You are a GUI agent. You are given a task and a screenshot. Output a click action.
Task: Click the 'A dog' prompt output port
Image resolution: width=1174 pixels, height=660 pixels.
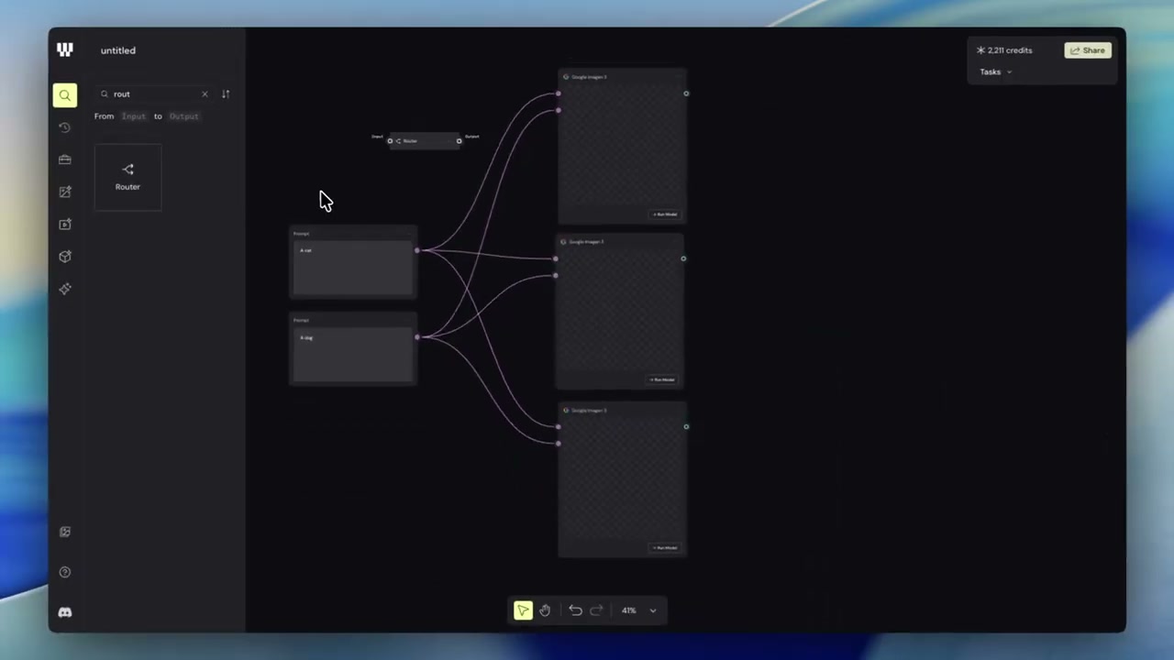[x=417, y=337]
